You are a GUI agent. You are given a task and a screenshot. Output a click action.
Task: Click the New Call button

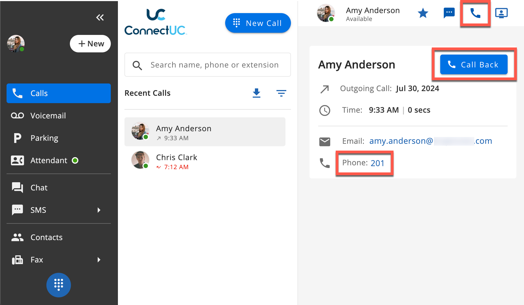tap(258, 23)
